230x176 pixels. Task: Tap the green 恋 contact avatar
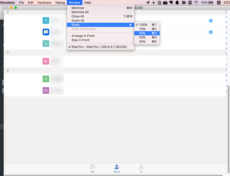(46, 79)
